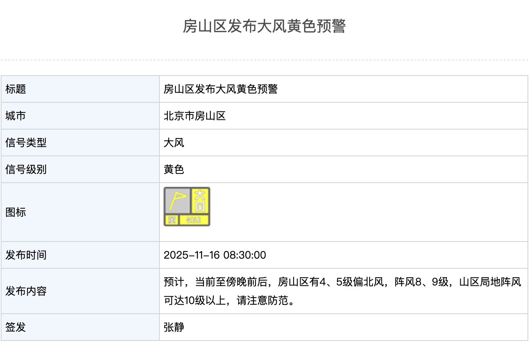
Task: Click the 城市 row label
Action: pos(16,116)
